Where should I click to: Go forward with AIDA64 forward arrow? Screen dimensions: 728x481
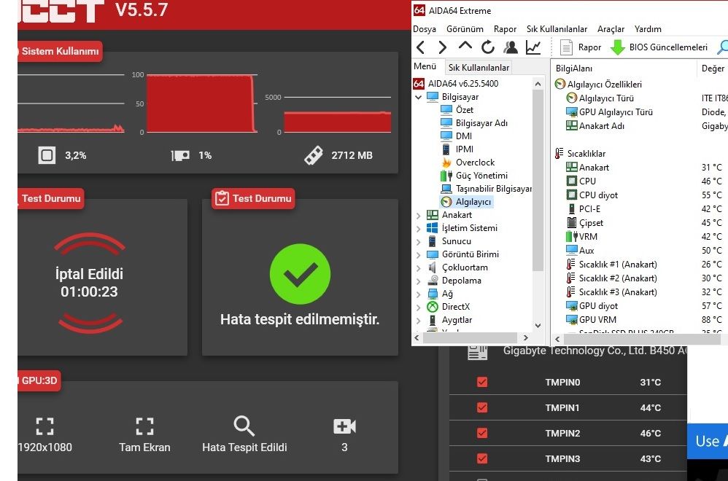[442, 47]
